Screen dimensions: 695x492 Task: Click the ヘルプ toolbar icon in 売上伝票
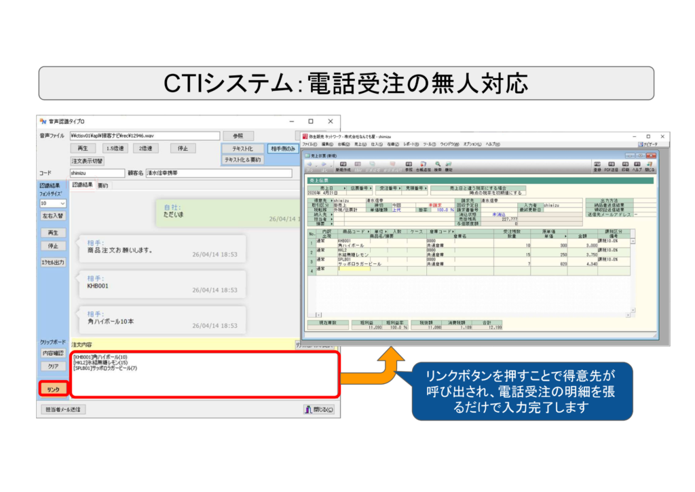637,166
